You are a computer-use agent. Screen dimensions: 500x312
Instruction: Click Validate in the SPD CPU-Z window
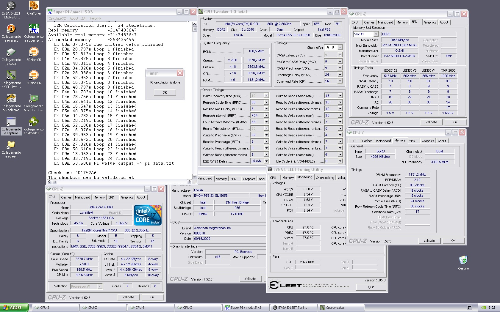[x=431, y=122]
